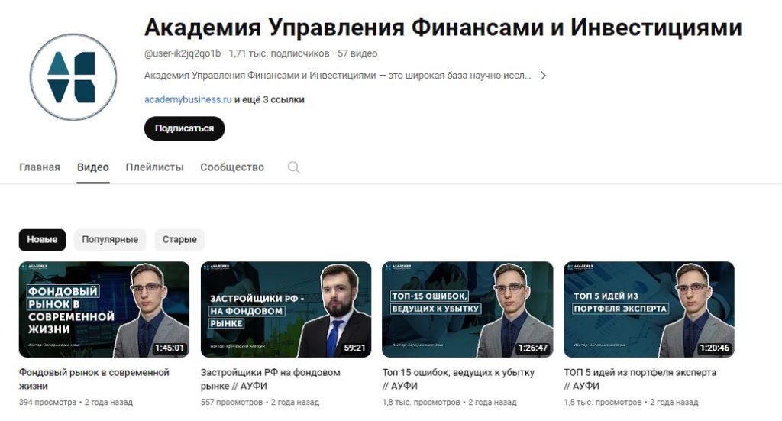782x421 pixels.
Task: Sort videos by Старые chip
Action: coord(179,239)
